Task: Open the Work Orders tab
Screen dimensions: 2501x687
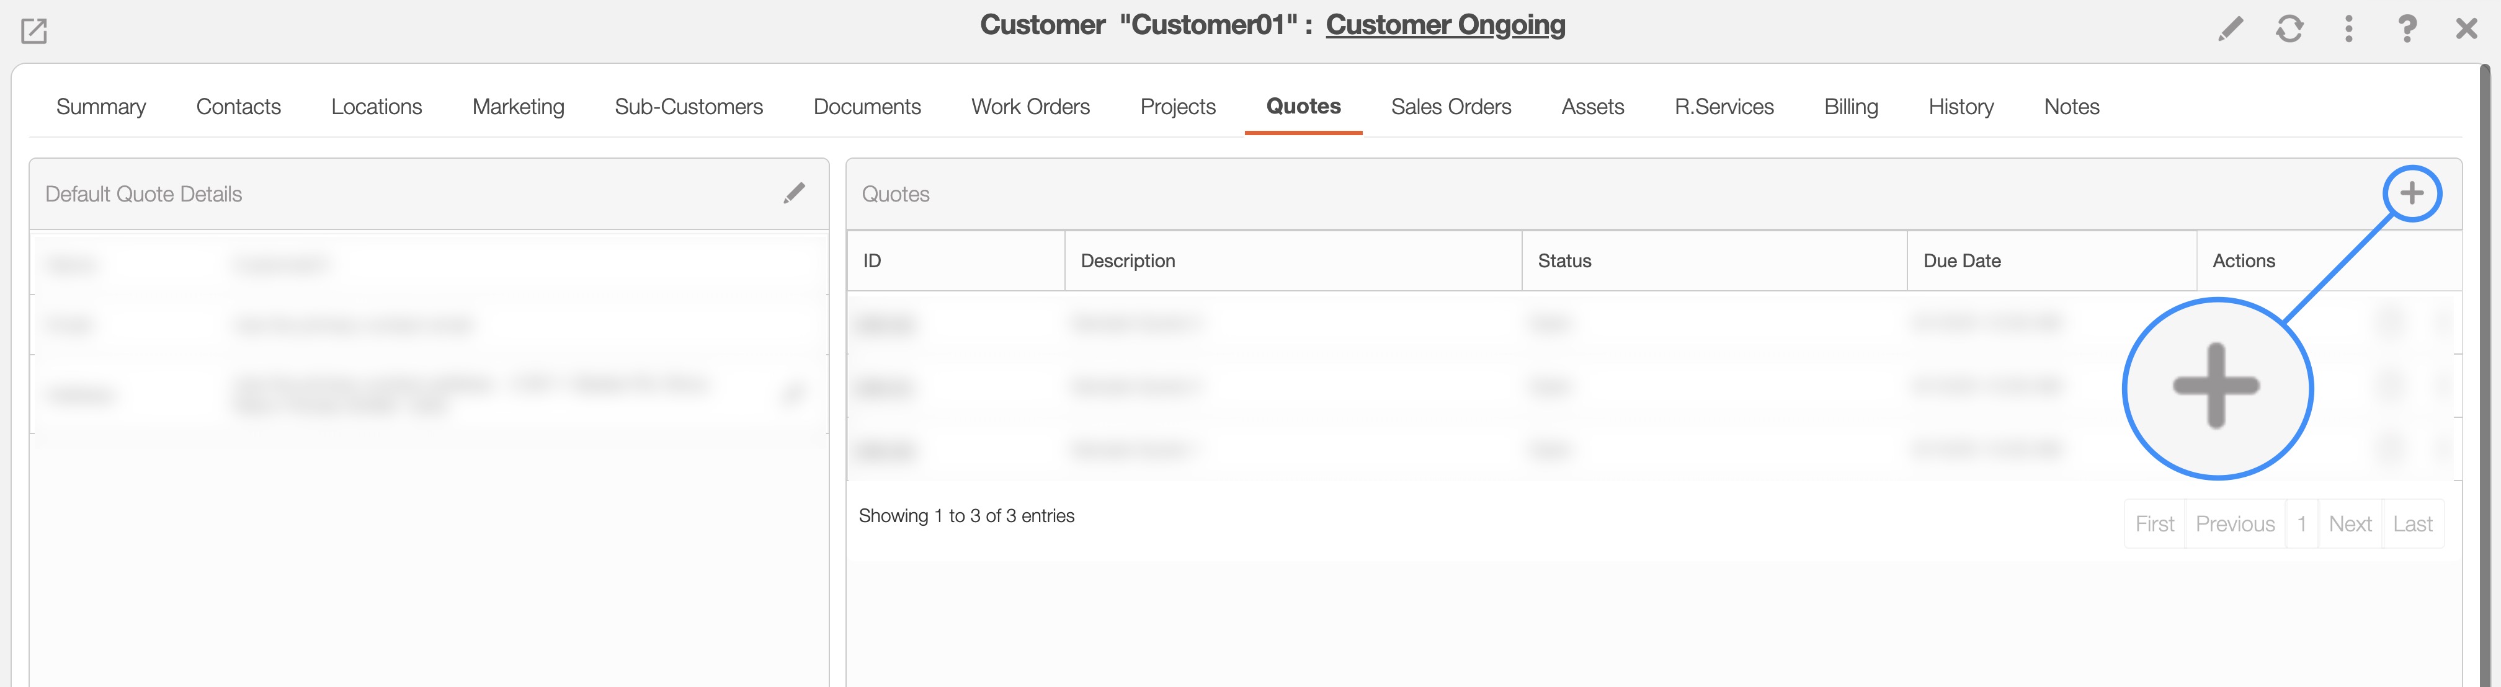Action: [x=1030, y=107]
